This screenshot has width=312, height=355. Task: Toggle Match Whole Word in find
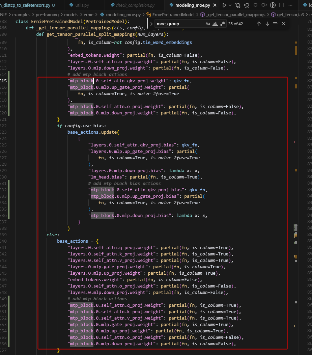[215, 24]
